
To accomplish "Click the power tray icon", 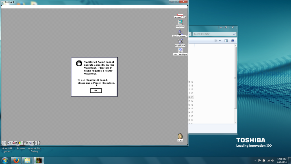I will click(264, 161).
